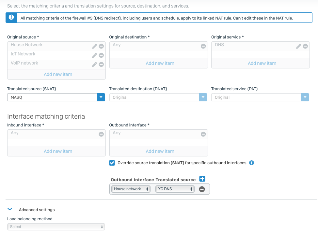Remove IoT Network from original source

point(101,55)
